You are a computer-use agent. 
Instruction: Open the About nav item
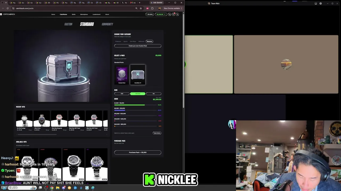click(x=107, y=14)
